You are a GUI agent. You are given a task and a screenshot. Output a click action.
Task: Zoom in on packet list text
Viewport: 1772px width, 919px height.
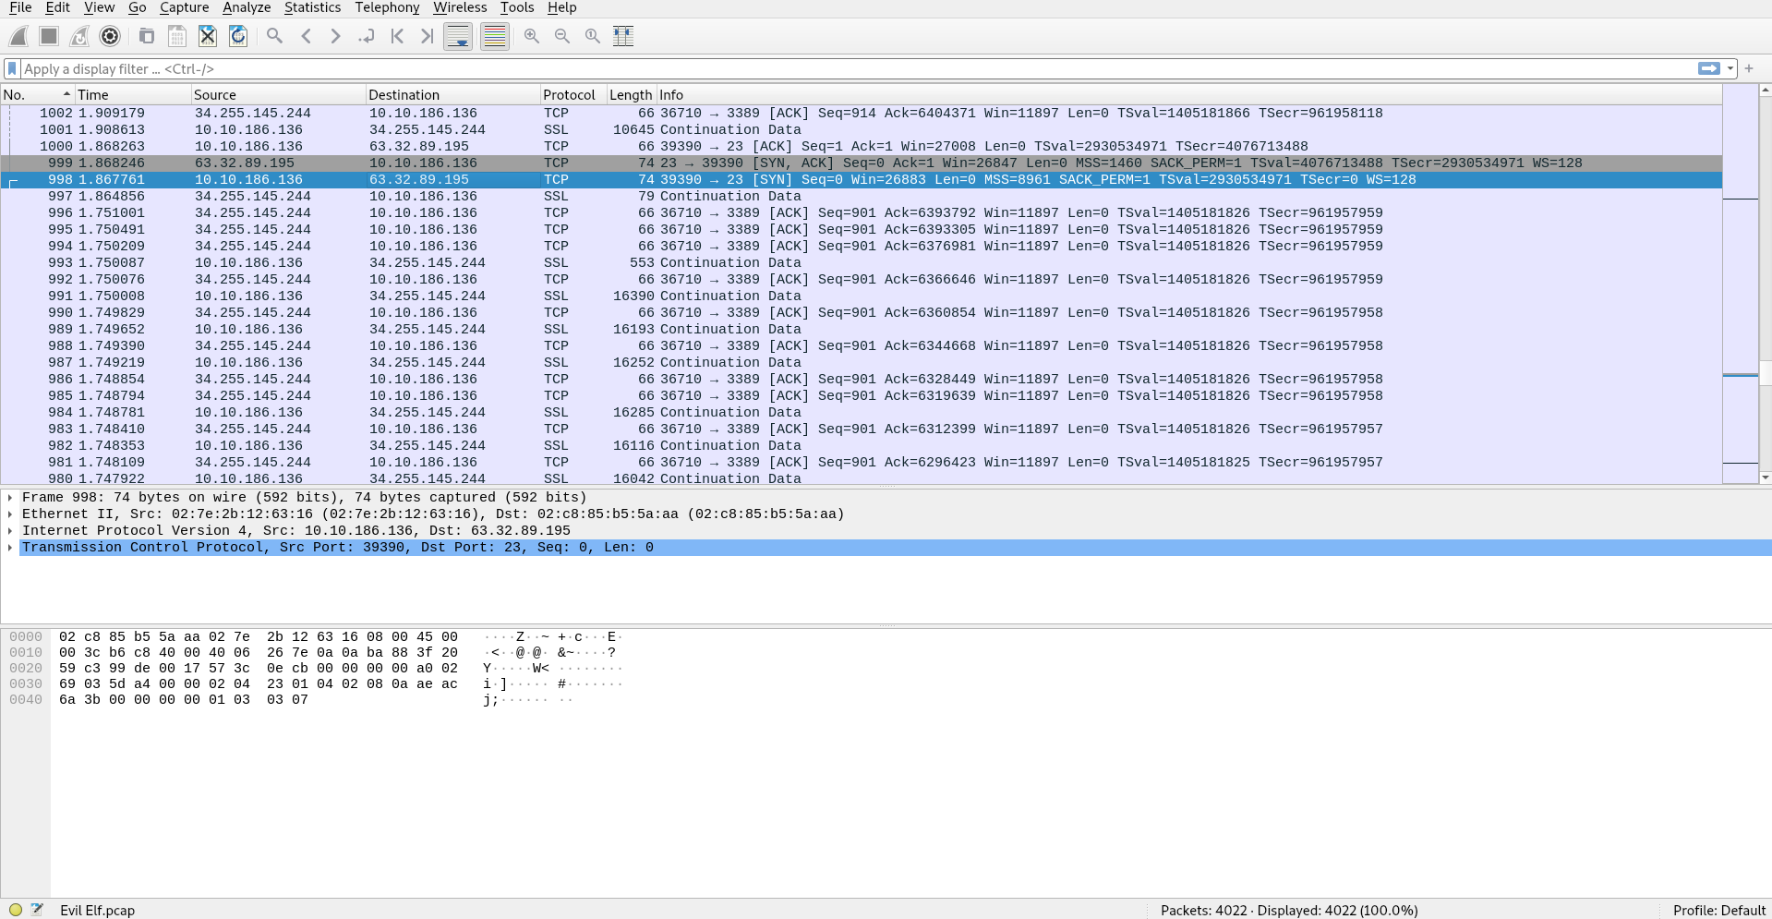click(532, 36)
